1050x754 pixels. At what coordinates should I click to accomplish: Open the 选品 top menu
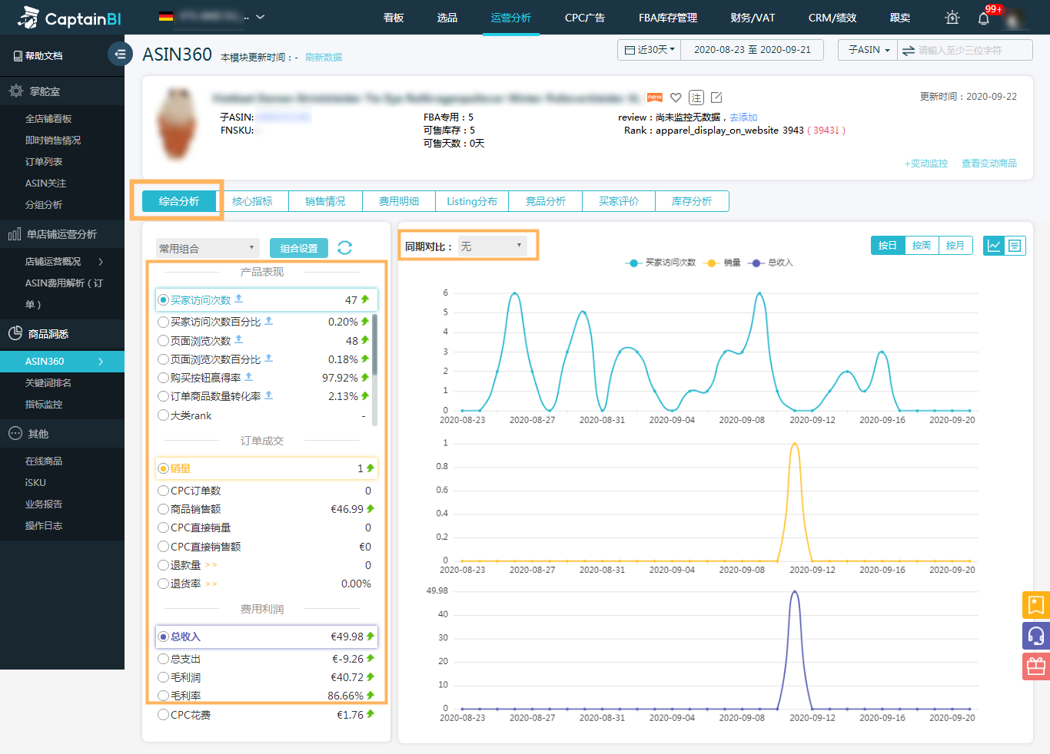(x=447, y=18)
